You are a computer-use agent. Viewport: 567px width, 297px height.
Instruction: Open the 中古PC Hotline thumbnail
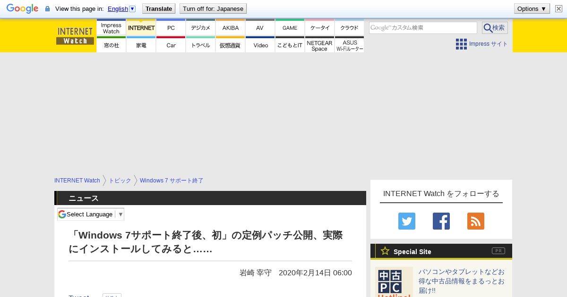(x=394, y=282)
